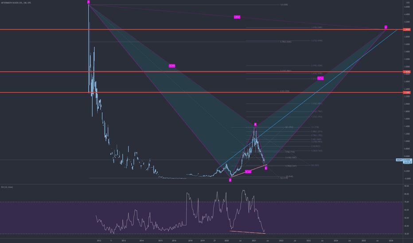Click the 90.00 RSI axis label
The width and height of the screenshot is (413, 243).
(x=406, y=186)
